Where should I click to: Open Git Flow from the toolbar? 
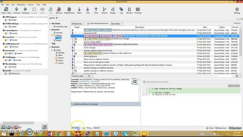[129, 11]
